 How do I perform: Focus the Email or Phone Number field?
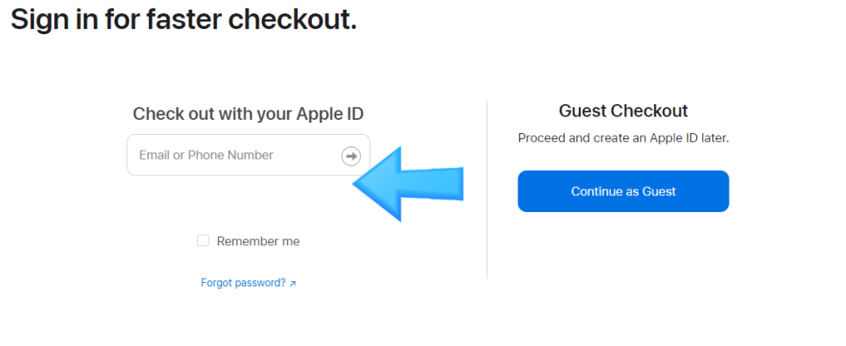248,155
